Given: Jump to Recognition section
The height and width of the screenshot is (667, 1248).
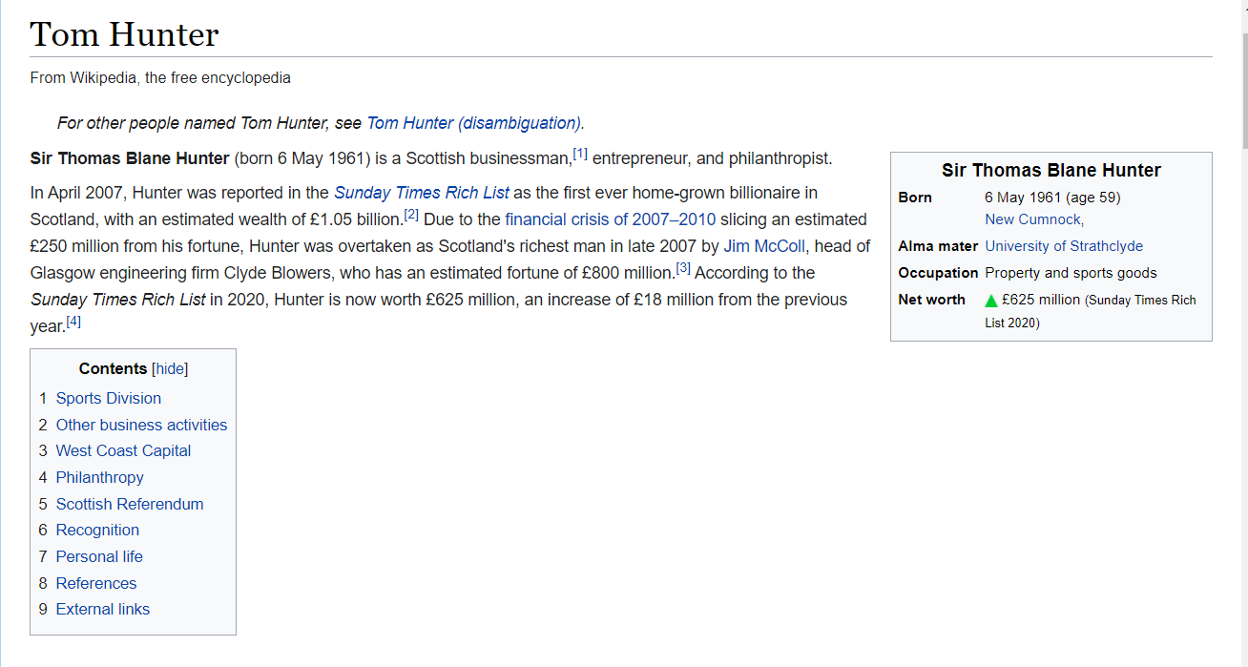Looking at the screenshot, I should (x=97, y=531).
